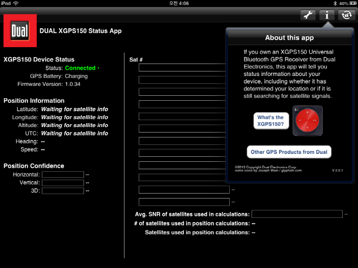The width and height of the screenshot is (358, 268).
Task: Open "What's the XGPS150?" button
Action: tap(271, 121)
